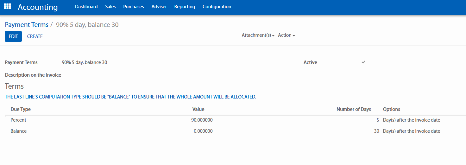Click the Number of Days column header
Viewport: 466px width, 165px height.
353,109
